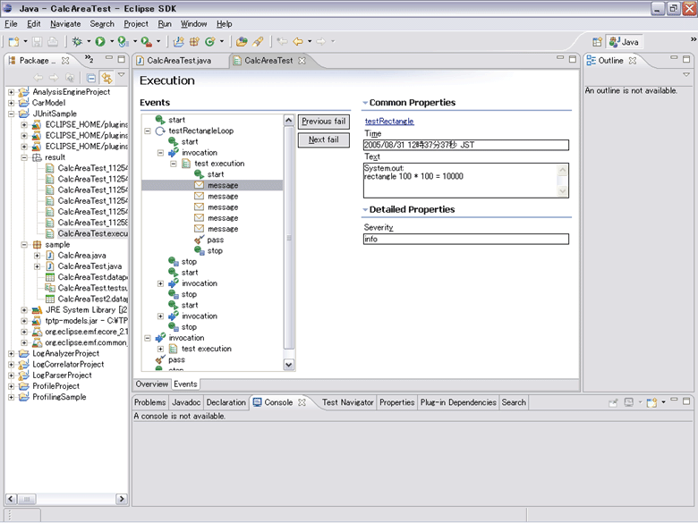Click the yellow Back navigation arrow

click(298, 42)
